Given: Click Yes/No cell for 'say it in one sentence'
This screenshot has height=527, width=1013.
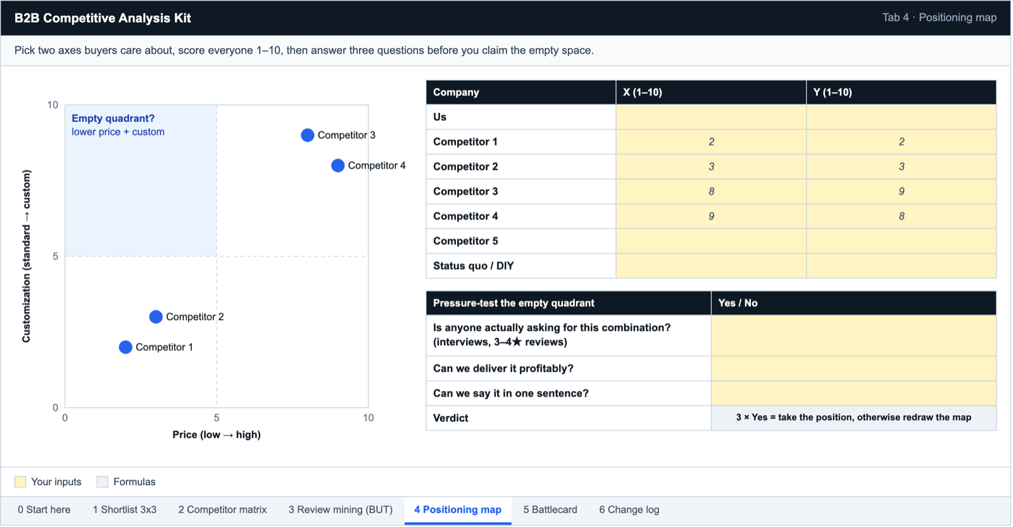Looking at the screenshot, I should (x=854, y=394).
